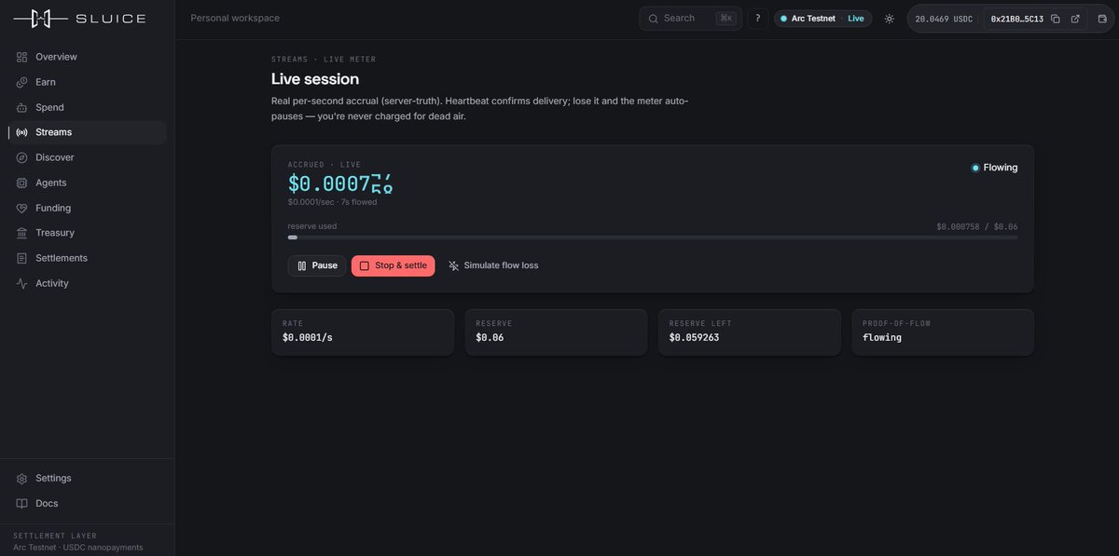Click the "$0.0001/sec · 7s flowed" text

[332, 202]
